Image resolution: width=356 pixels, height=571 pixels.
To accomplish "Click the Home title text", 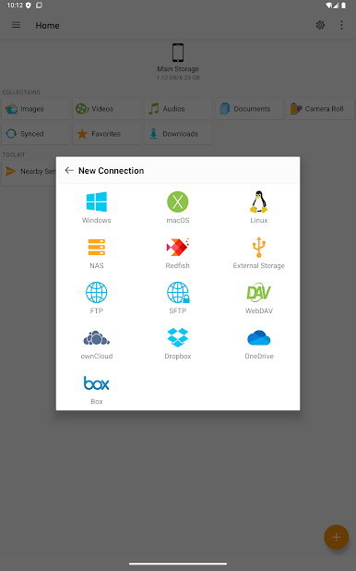I will coord(47,26).
